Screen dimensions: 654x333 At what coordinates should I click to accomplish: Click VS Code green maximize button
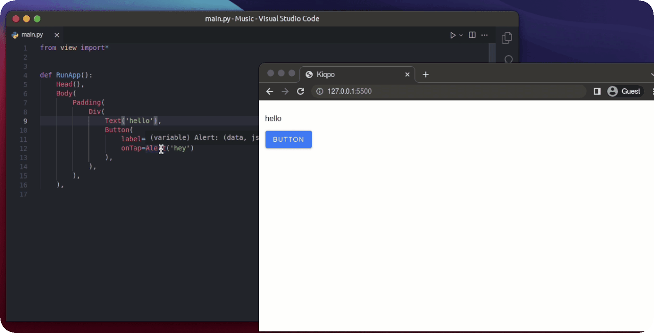coord(37,19)
